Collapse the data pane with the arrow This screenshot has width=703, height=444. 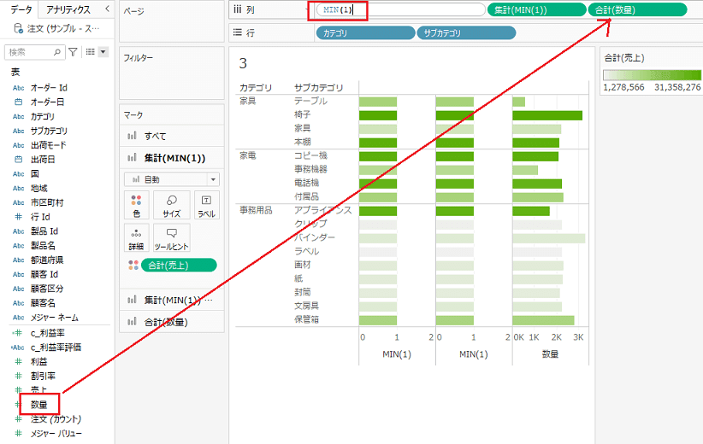(x=107, y=9)
